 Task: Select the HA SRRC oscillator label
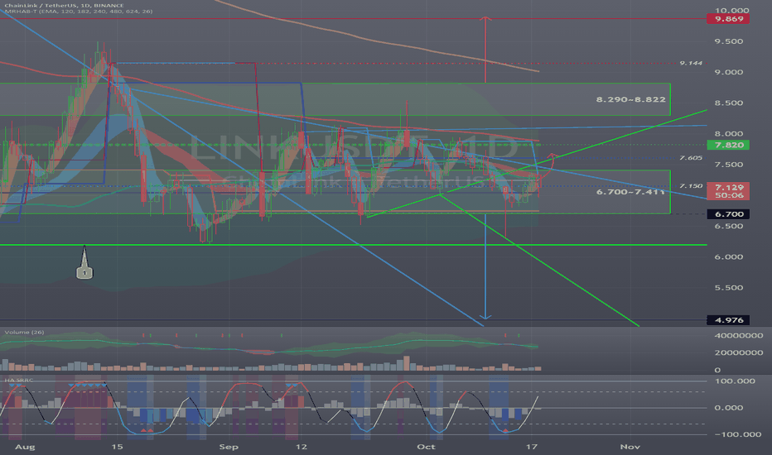tap(19, 381)
